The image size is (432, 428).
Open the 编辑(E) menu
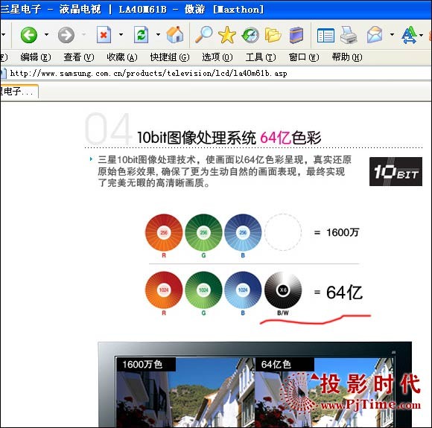pyautogui.click(x=36, y=57)
